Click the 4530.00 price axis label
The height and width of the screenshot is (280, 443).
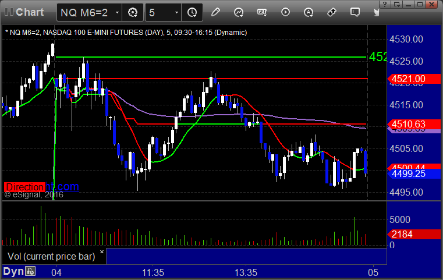[406, 39]
